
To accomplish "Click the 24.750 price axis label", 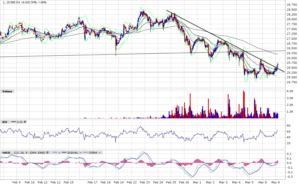I will point(292,82).
